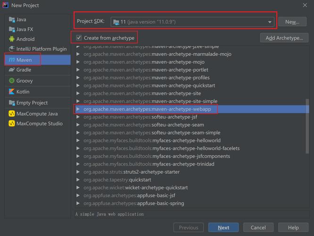Click the Java FX icon in sidebar

click(12, 29)
